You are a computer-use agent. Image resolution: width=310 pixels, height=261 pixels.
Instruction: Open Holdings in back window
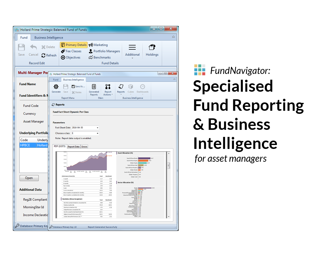coord(152,50)
